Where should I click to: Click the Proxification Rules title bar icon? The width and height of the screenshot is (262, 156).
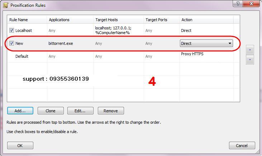(x=5, y=5)
